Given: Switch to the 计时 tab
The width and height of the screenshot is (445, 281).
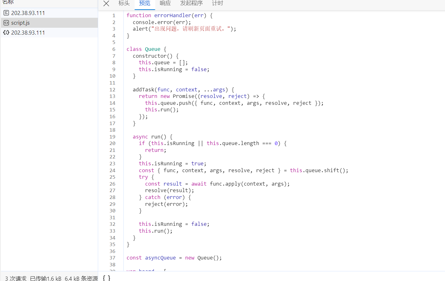Looking at the screenshot, I should [218, 3].
